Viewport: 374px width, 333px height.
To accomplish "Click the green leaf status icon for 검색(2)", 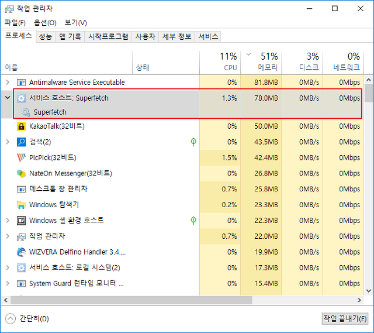I will click(193, 142).
